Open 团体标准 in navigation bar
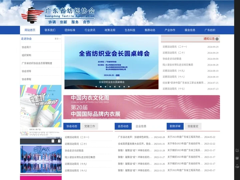 pos(70,30)
